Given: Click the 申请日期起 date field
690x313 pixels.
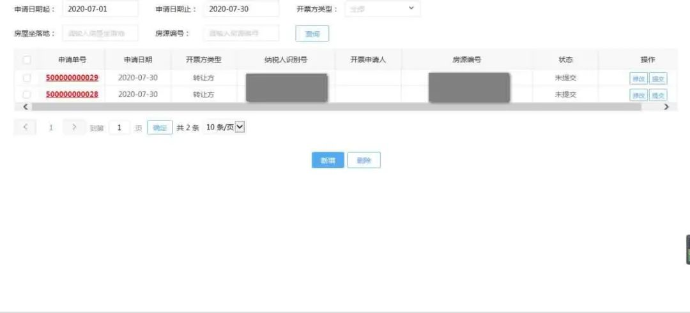Looking at the screenshot, I should [100, 9].
